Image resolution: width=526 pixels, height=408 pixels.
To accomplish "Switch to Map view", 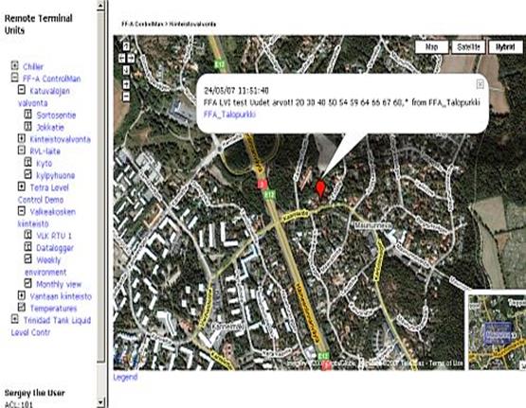I will click(x=432, y=47).
